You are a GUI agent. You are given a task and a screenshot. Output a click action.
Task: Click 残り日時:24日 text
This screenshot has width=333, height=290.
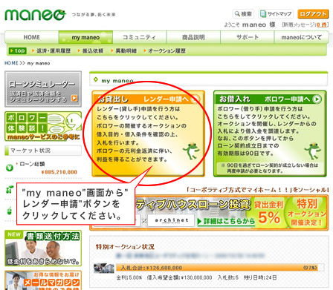tap(260, 277)
